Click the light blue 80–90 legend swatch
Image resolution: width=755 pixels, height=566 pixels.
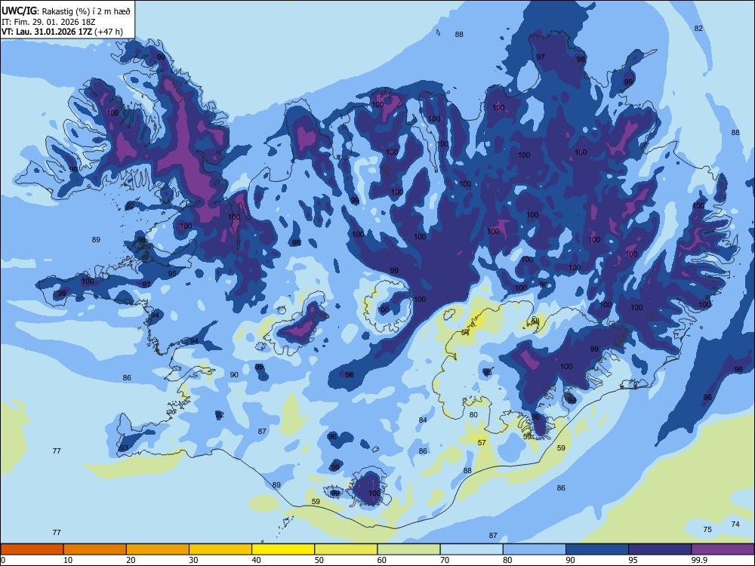[535, 549]
